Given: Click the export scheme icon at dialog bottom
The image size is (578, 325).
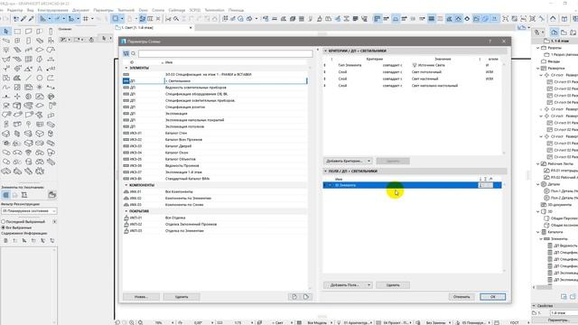Looking at the screenshot, I should [306, 297].
